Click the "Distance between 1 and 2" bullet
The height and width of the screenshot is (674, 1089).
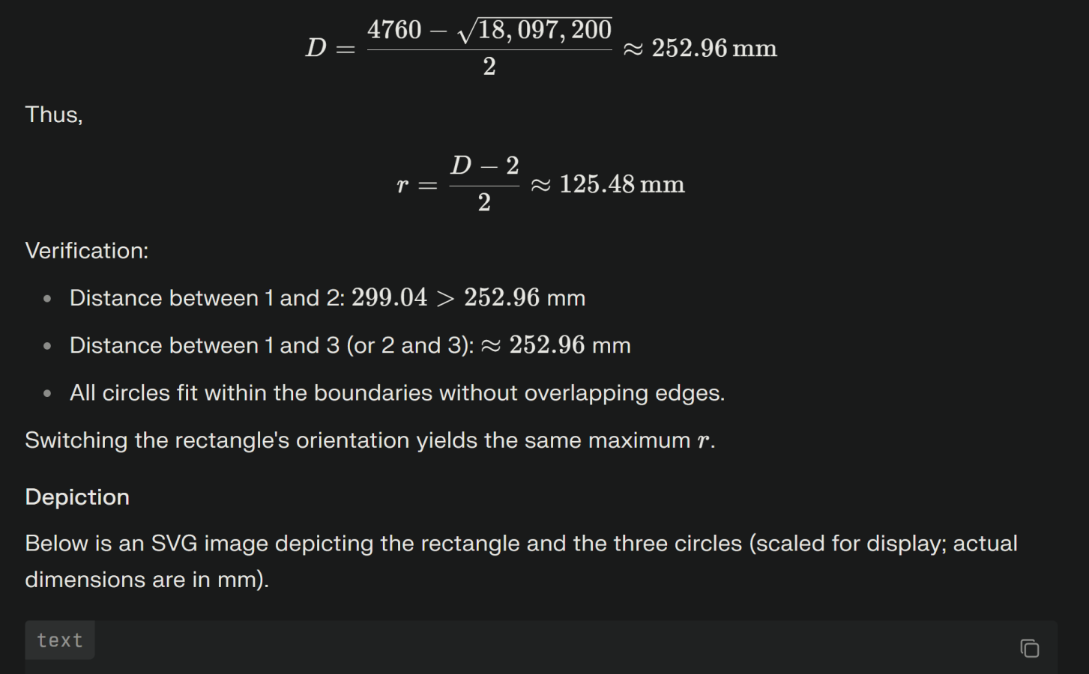coord(207,298)
